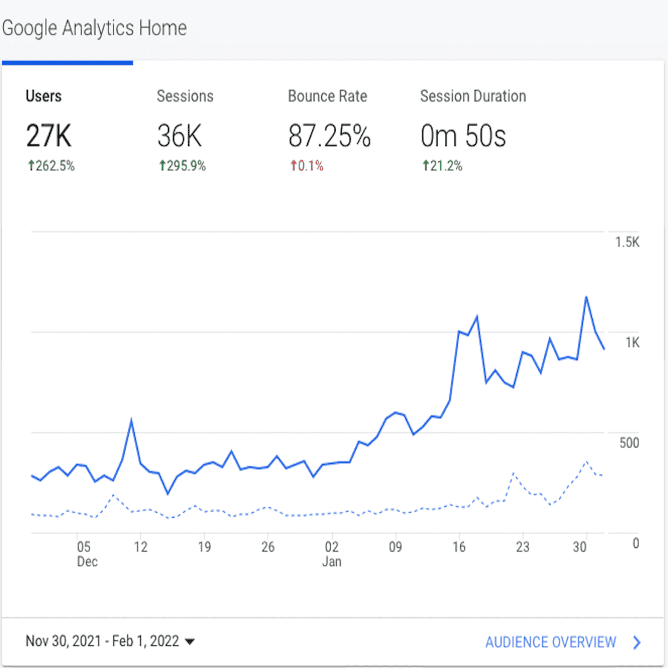This screenshot has width=668, height=668.
Task: Click the 05 Dec x-axis label
Action: click(x=86, y=554)
